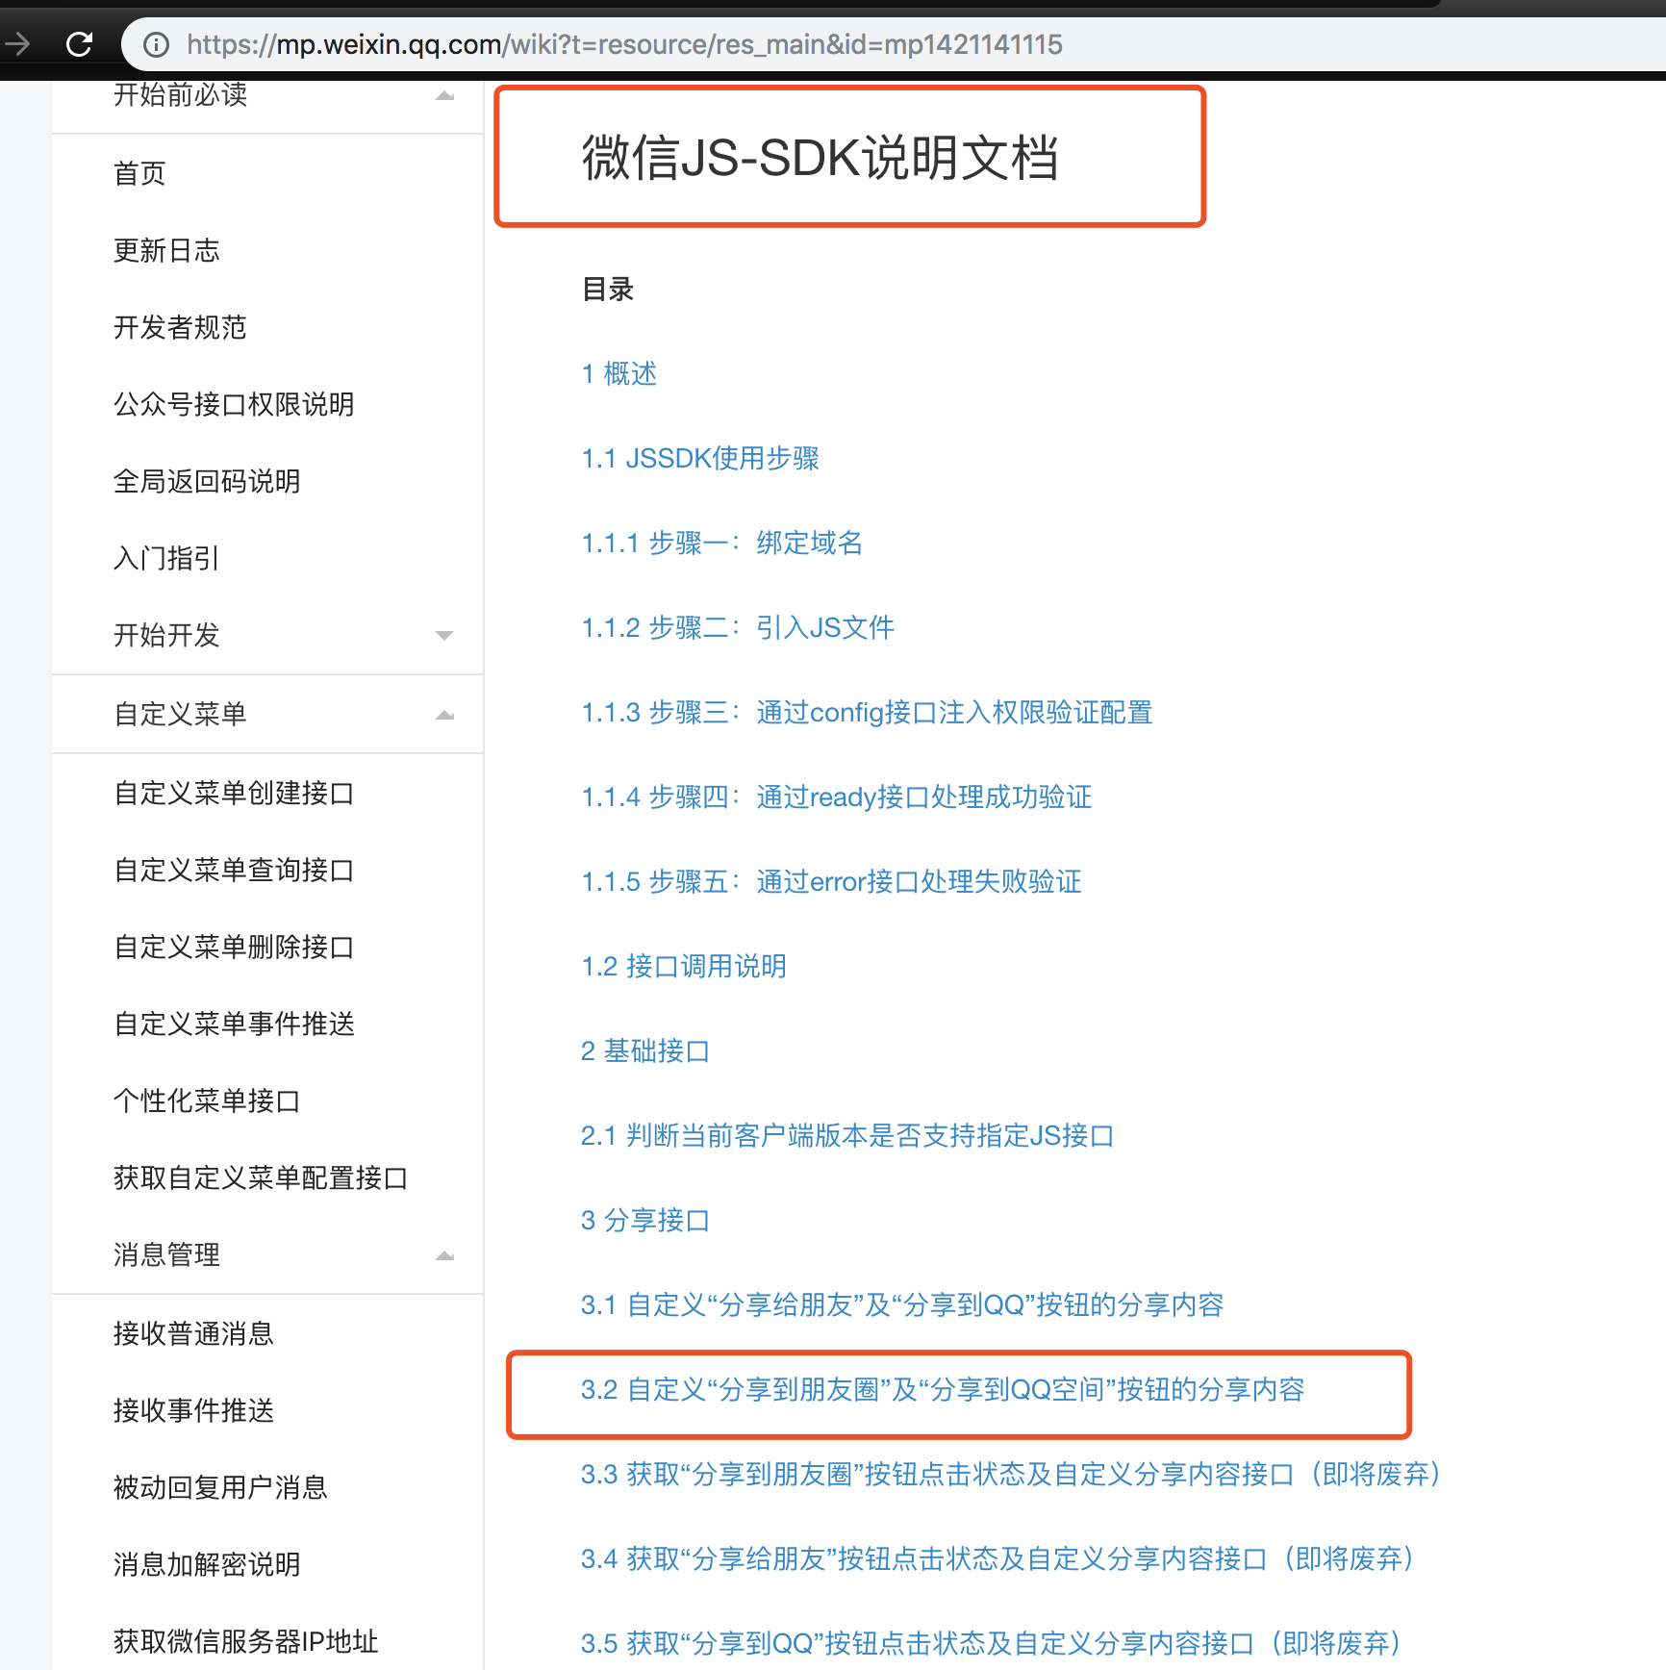This screenshot has height=1670, width=1666.
Task: Open the 1.1 JSSDK使用步骤 link
Action: tap(699, 458)
